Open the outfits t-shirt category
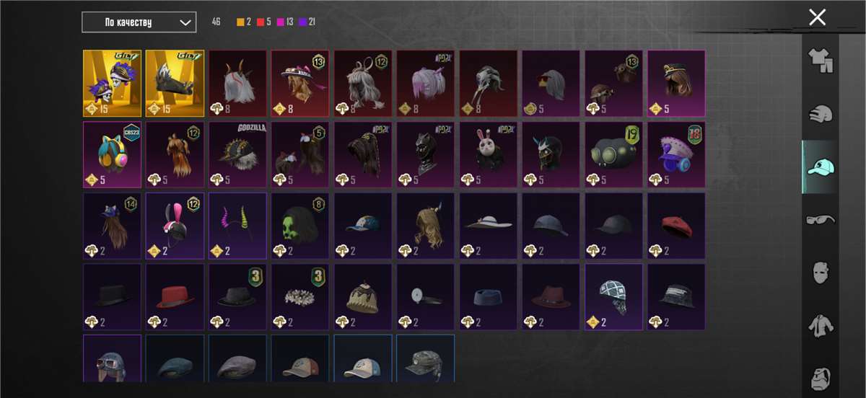Image resolution: width=866 pixels, height=398 pixels. coord(821,62)
